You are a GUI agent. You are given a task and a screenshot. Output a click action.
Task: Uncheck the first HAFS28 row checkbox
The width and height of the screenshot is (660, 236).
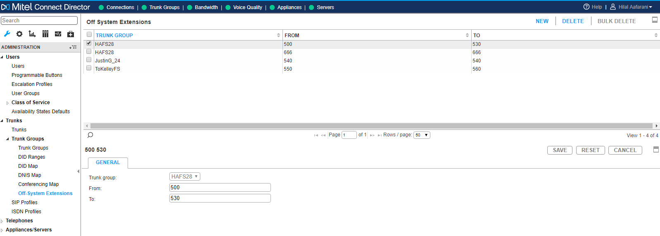[x=89, y=43]
